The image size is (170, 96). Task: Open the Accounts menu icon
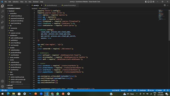tap(2, 81)
